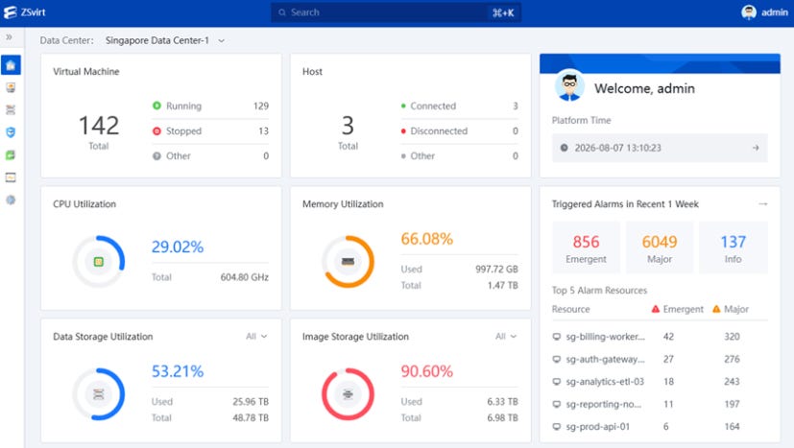
Task: Open the storage resources sidebar icon
Action: 11,110
